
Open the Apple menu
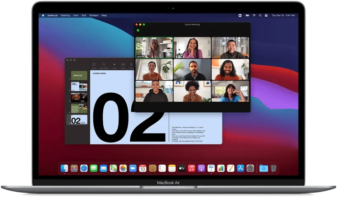click(43, 15)
